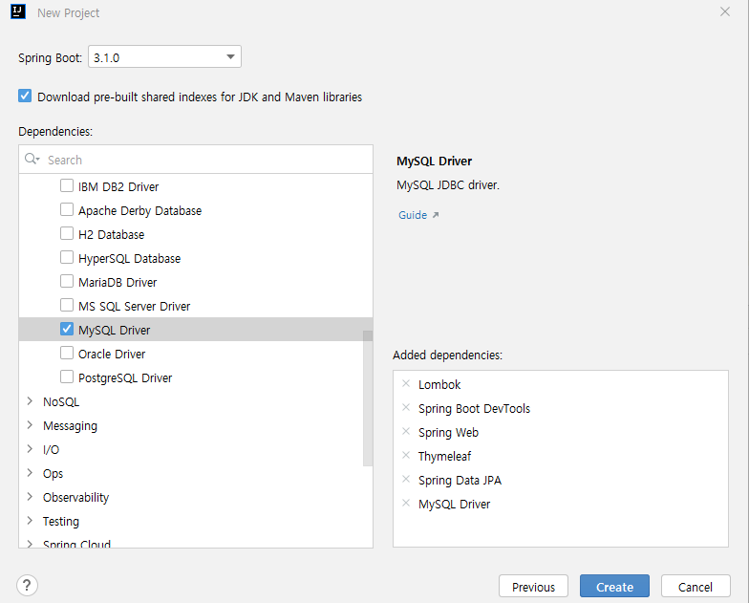Open the help question mark button
Image resolution: width=749 pixels, height=603 pixels.
point(27,585)
